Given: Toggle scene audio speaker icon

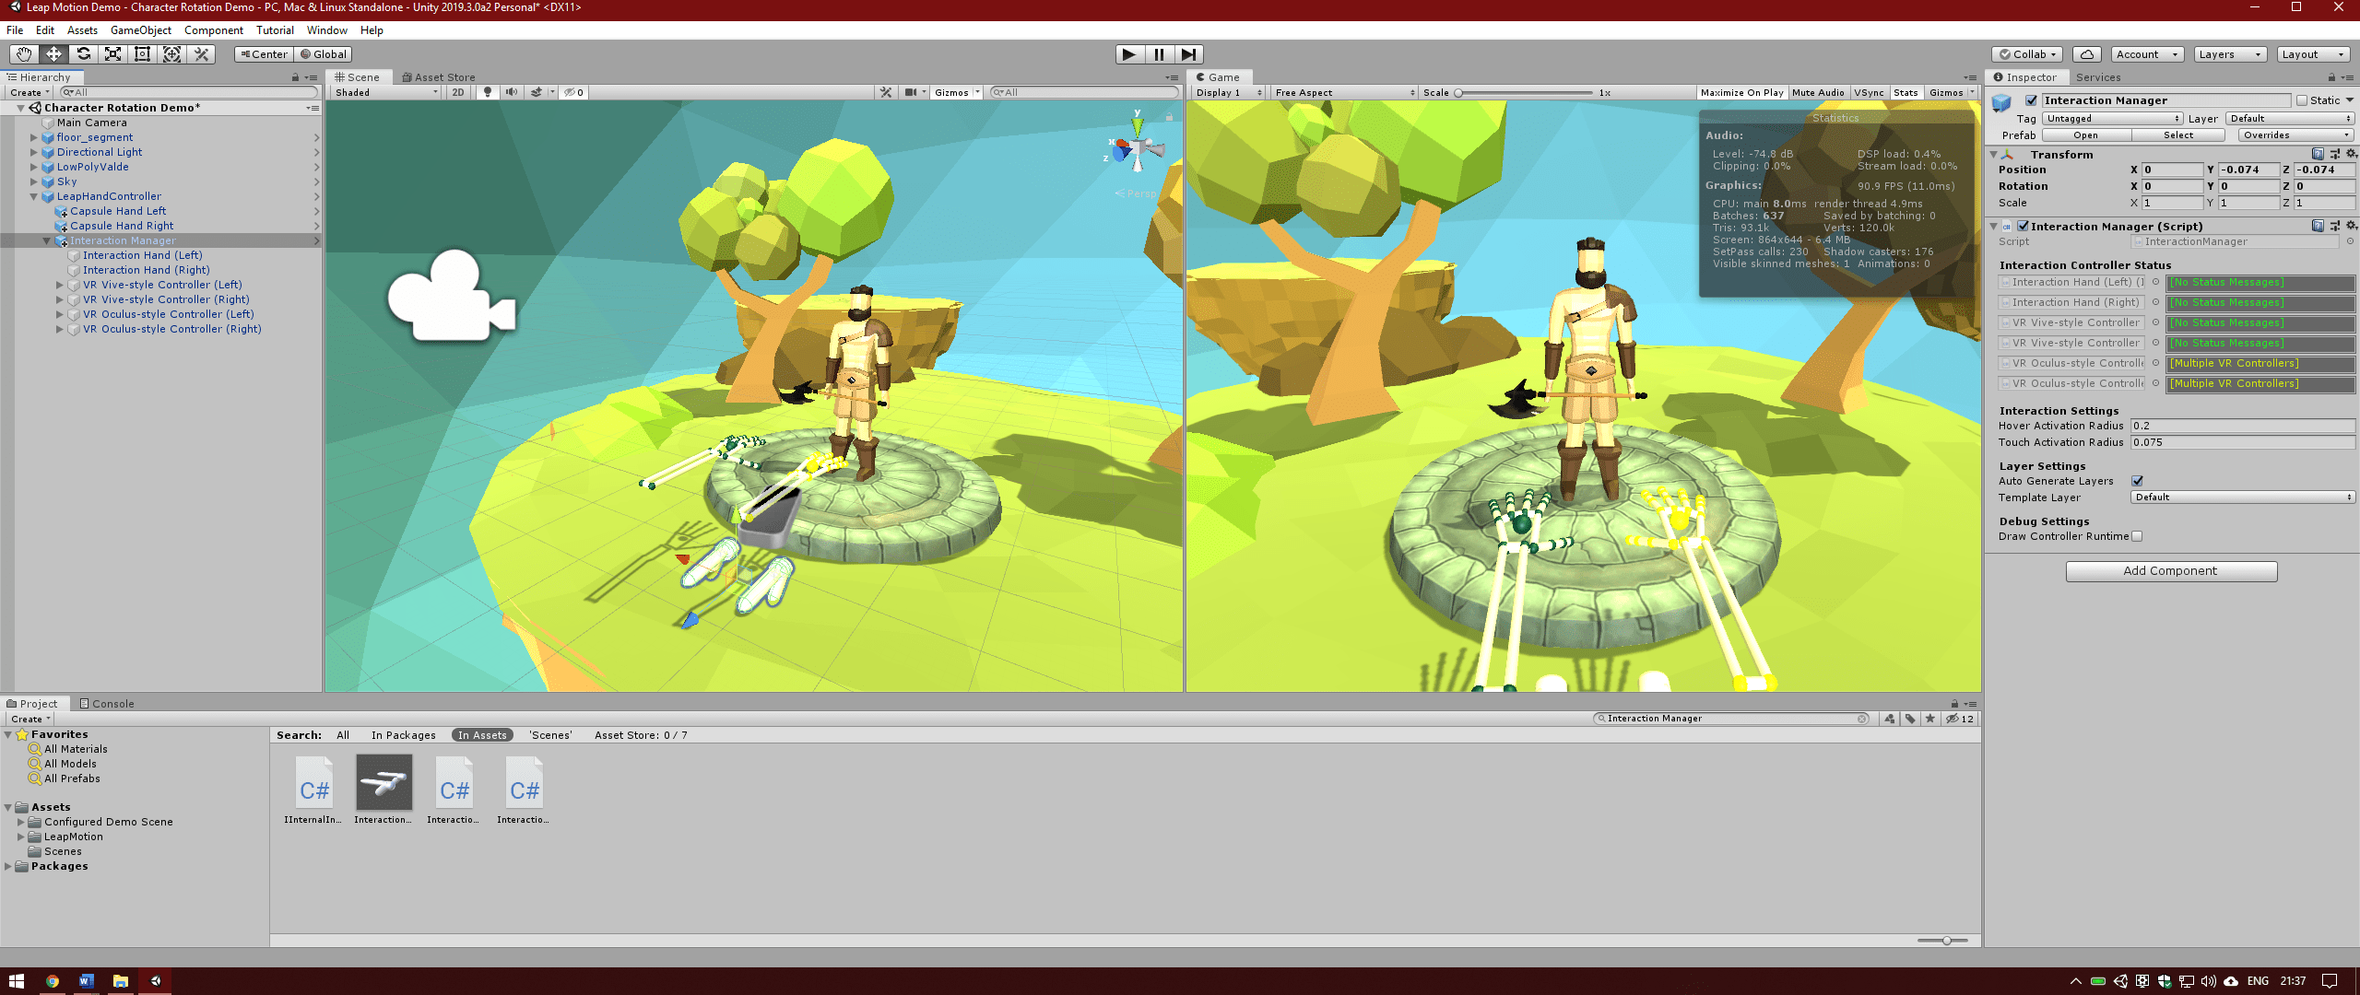Looking at the screenshot, I should pyautogui.click(x=512, y=92).
